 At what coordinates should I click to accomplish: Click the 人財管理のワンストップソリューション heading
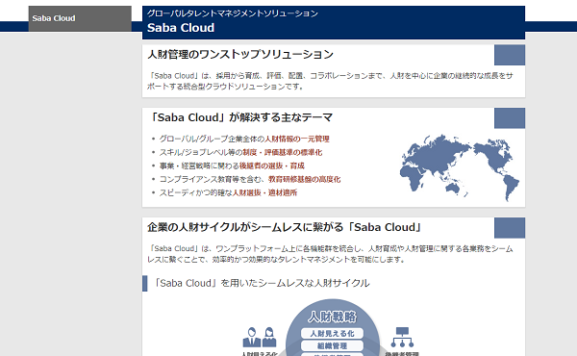click(x=240, y=55)
